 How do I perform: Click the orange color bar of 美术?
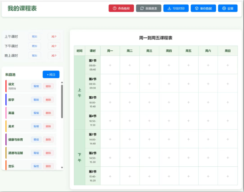coord(6,126)
